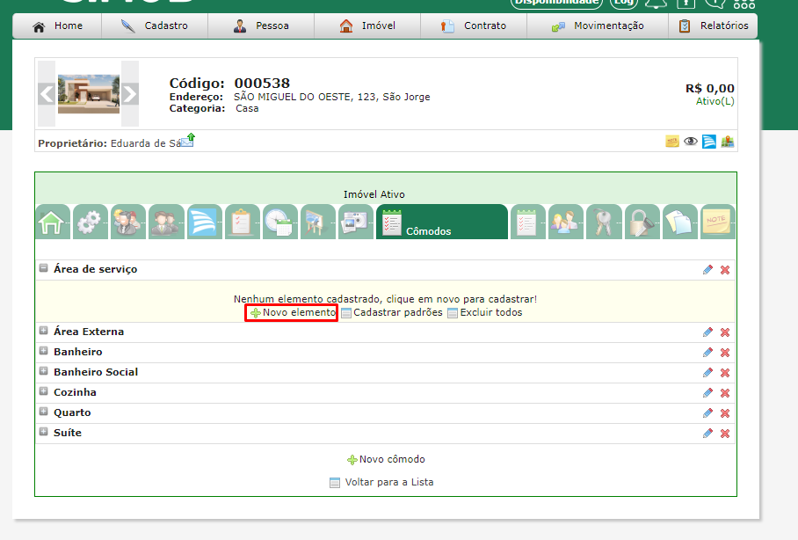The image size is (798, 540).
Task: Click Cadastrar padrões link
Action: [x=392, y=312]
